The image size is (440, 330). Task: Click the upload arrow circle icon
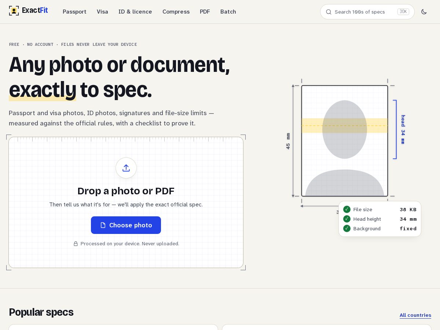pyautogui.click(x=126, y=168)
